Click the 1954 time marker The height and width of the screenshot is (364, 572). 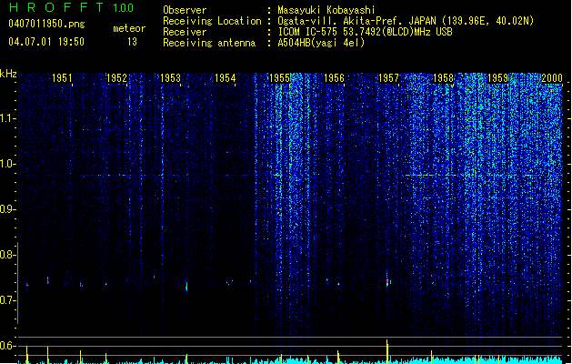(226, 77)
